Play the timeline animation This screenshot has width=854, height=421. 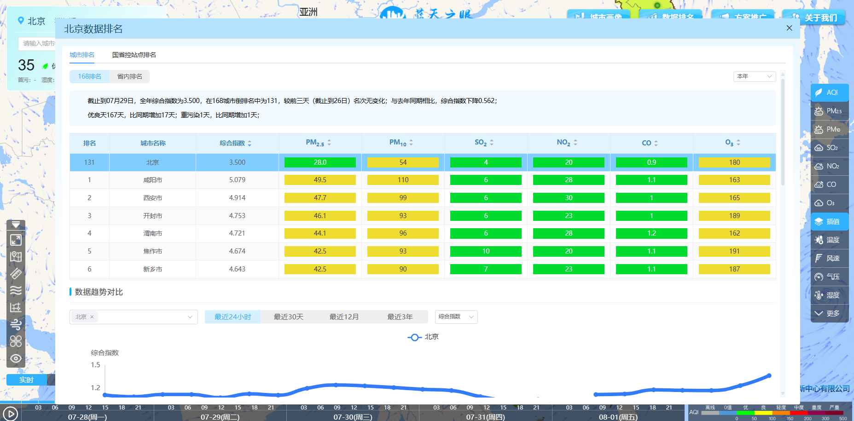(10, 413)
